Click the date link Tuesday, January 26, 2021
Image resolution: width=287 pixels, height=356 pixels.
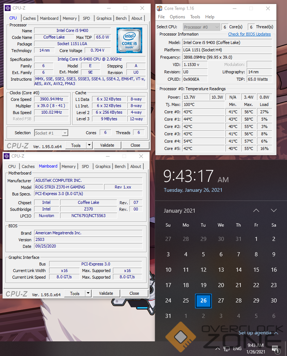[x=193, y=190]
